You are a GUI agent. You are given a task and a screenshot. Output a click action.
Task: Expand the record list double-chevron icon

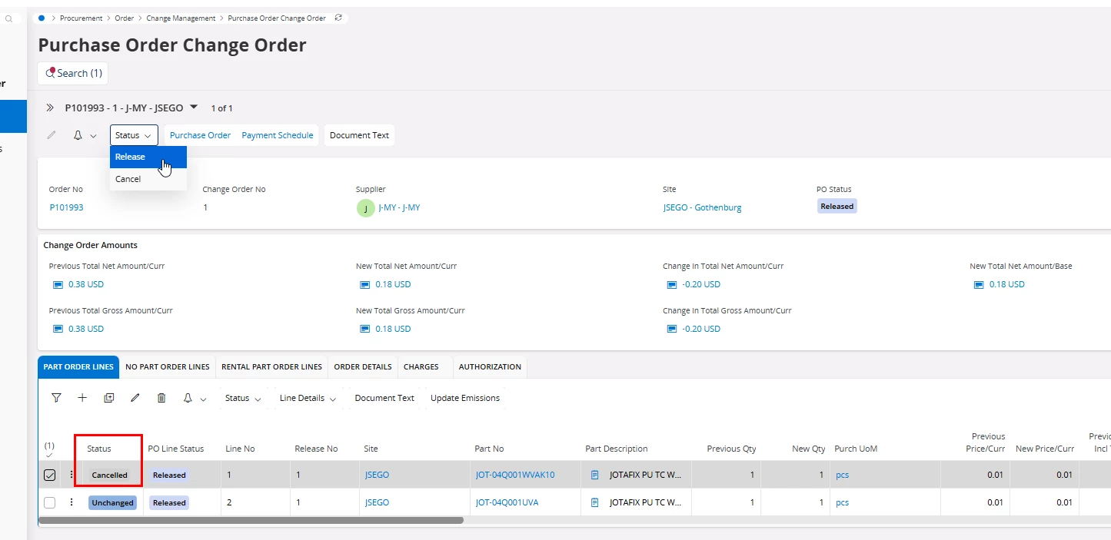pyautogui.click(x=51, y=108)
